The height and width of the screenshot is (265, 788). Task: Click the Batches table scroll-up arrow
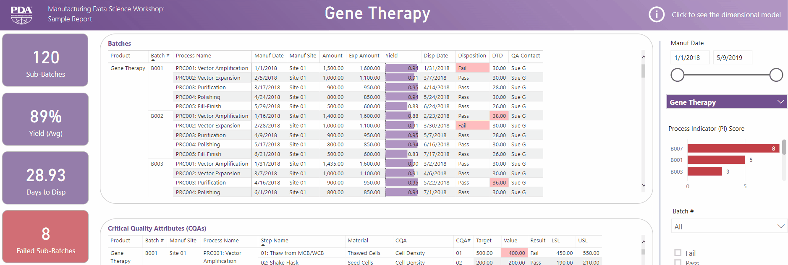(644, 57)
